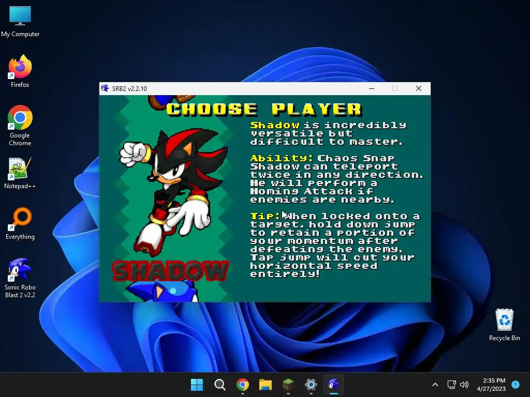Select the Notepad++ desktop shortcut
Image resolution: width=530 pixels, height=397 pixels.
point(20,173)
